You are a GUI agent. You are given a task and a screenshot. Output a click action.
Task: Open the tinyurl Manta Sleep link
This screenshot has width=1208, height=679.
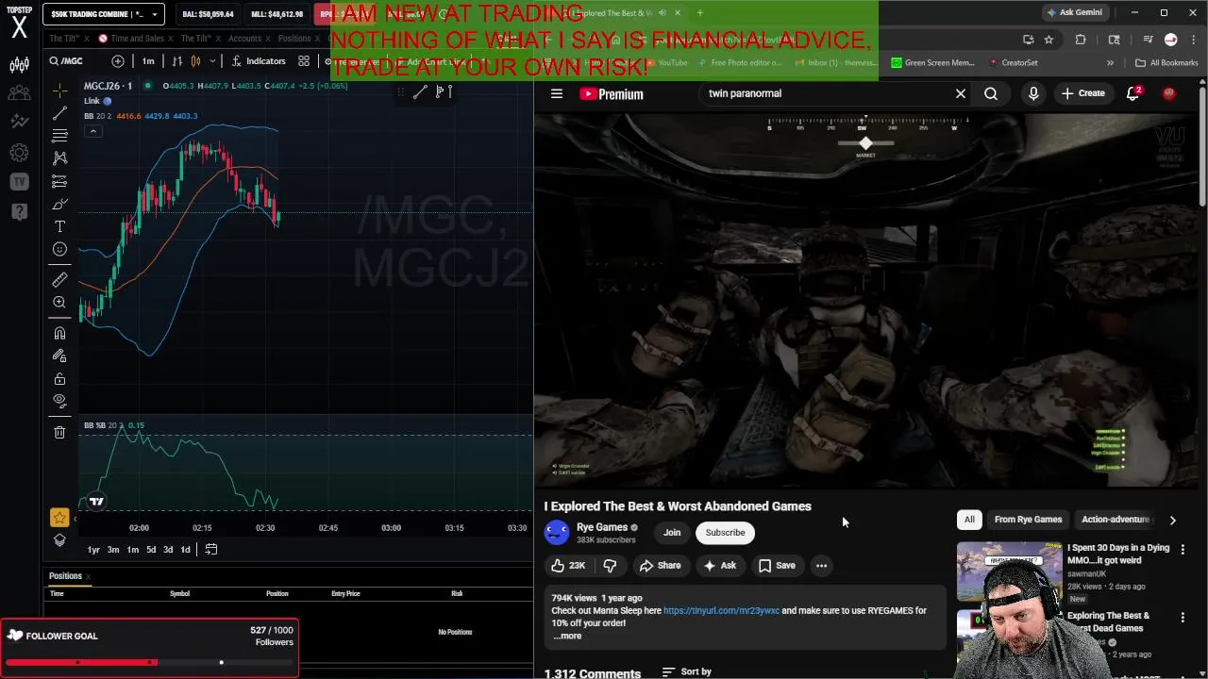click(x=721, y=610)
